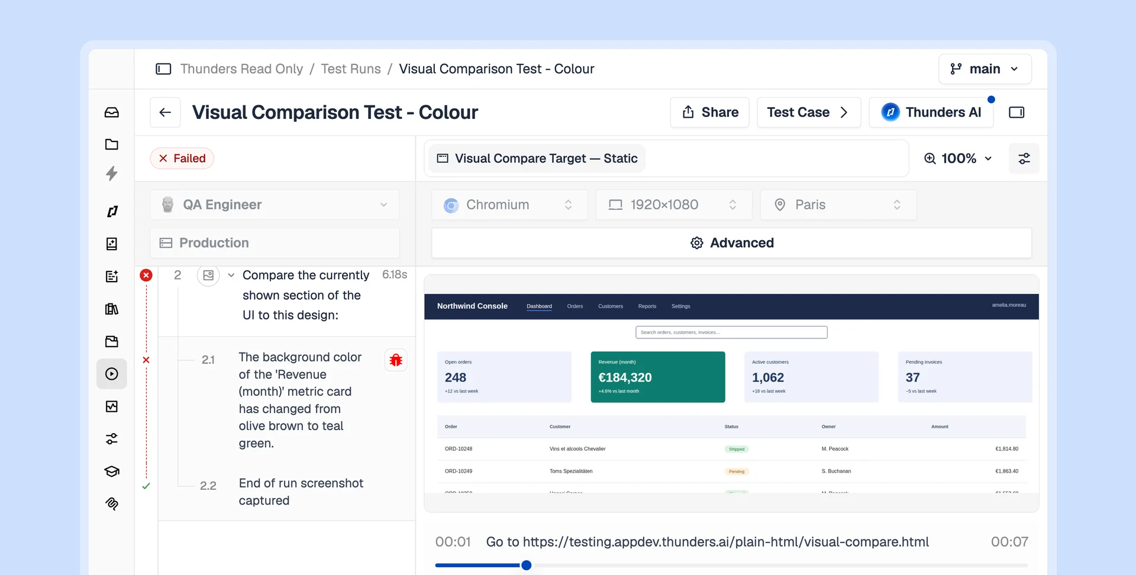Click the Active customers 1,062 card

(x=812, y=377)
